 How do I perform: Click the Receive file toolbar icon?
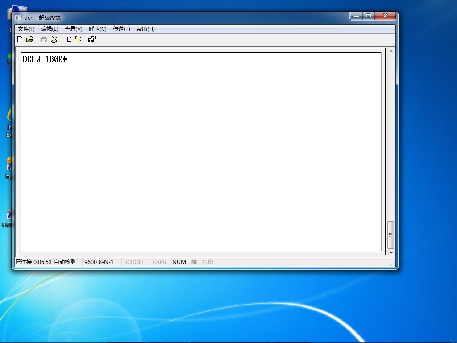click(x=78, y=39)
